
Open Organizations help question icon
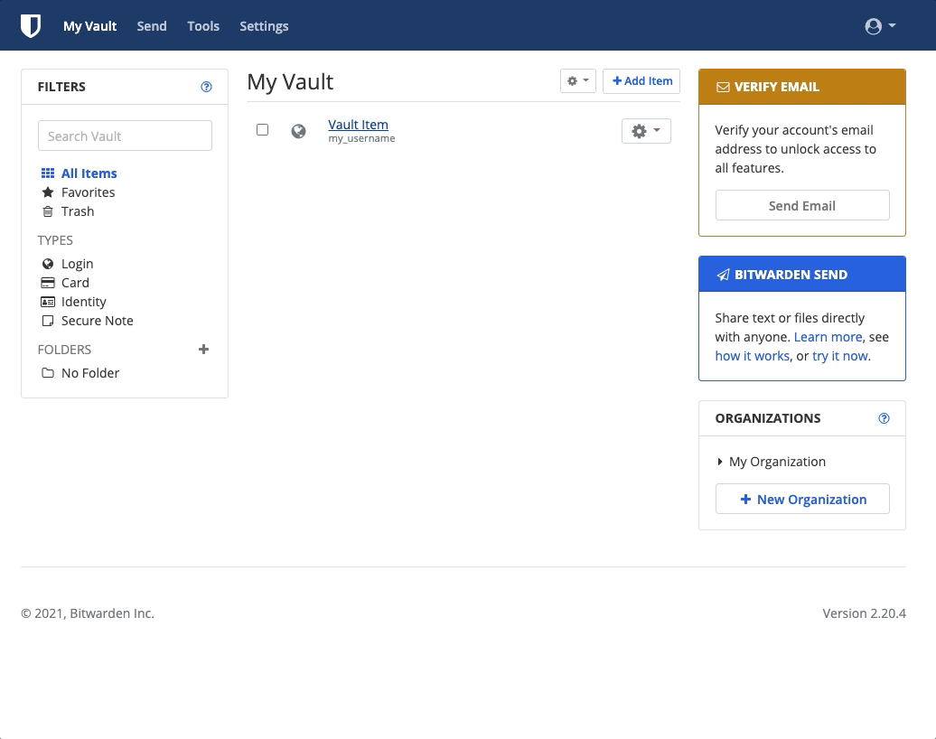(885, 418)
